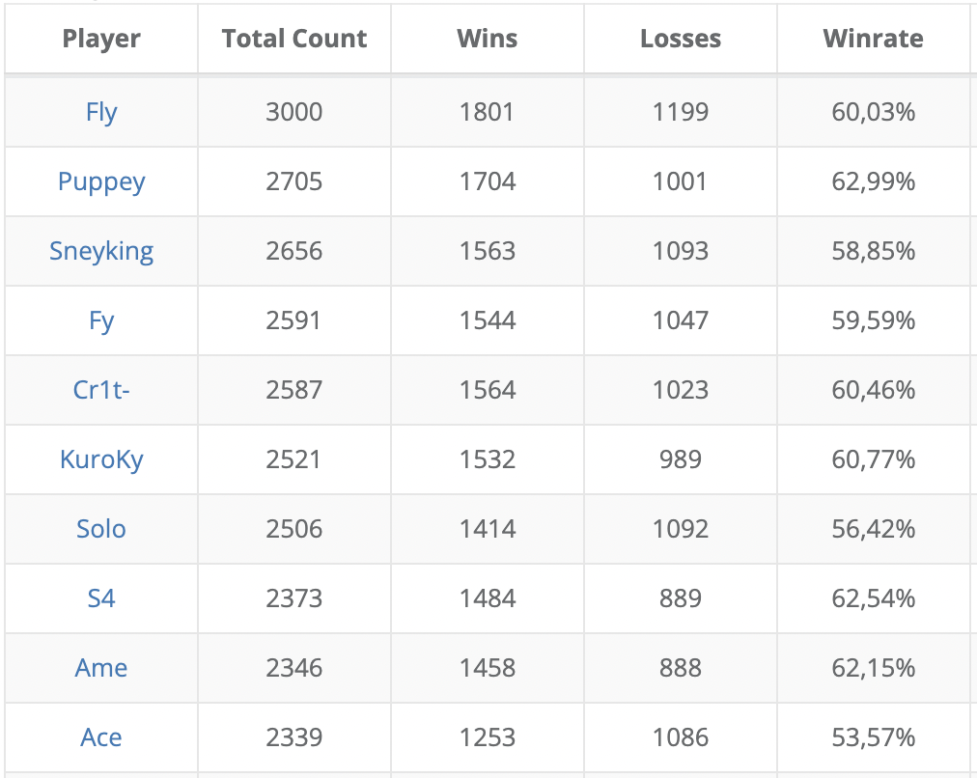Click Ace's winrate cell 53,57%
The image size is (977, 778).
(x=873, y=737)
